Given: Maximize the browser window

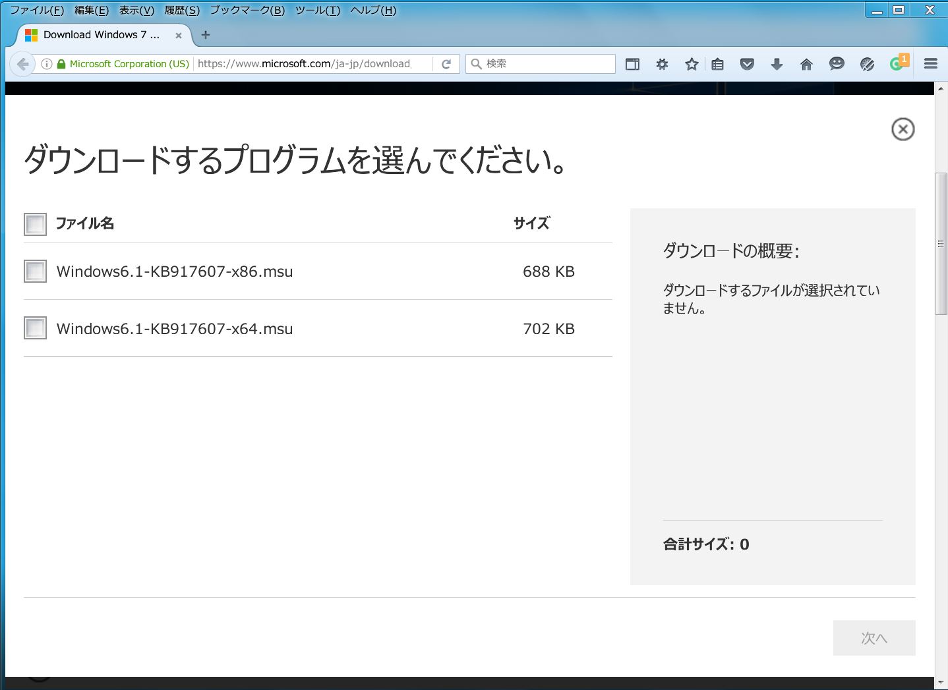Looking at the screenshot, I should click(899, 10).
